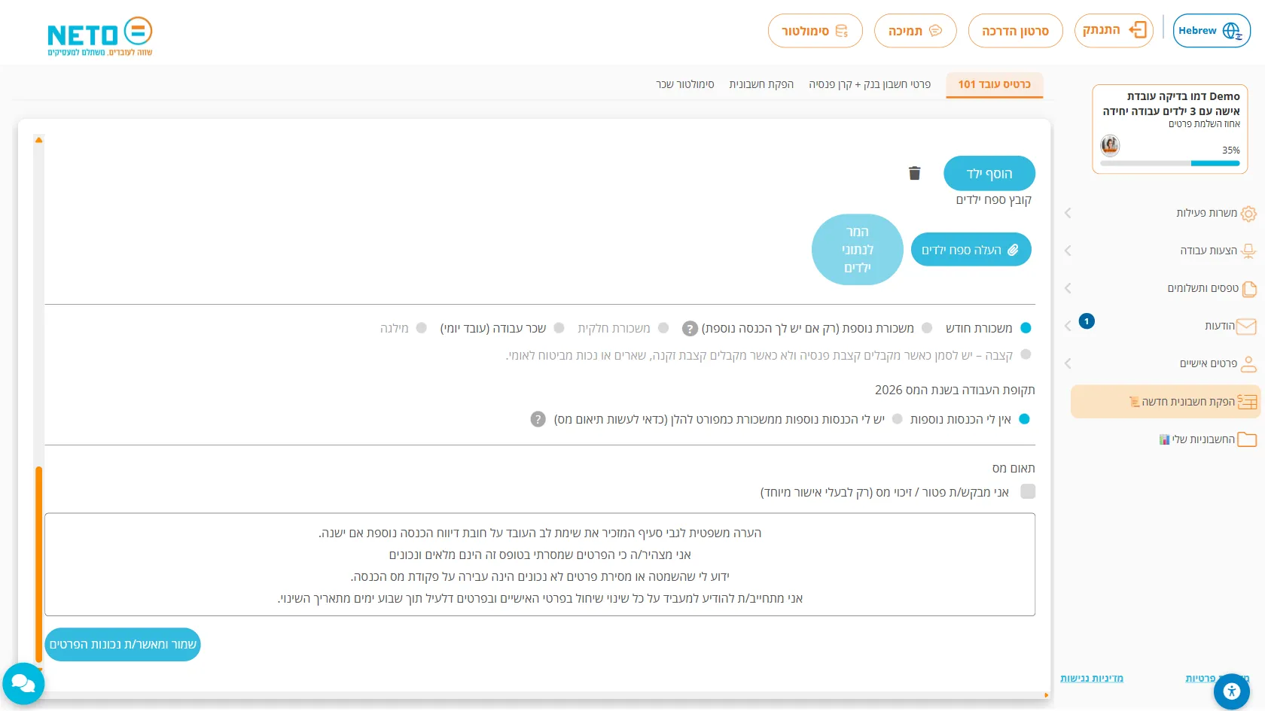The width and height of the screenshot is (1265, 711).
Task: Expand the פרטים אישיים sidebar chevron
Action: (x=1068, y=363)
